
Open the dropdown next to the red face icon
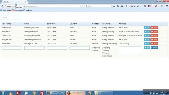[x=158, y=6]
